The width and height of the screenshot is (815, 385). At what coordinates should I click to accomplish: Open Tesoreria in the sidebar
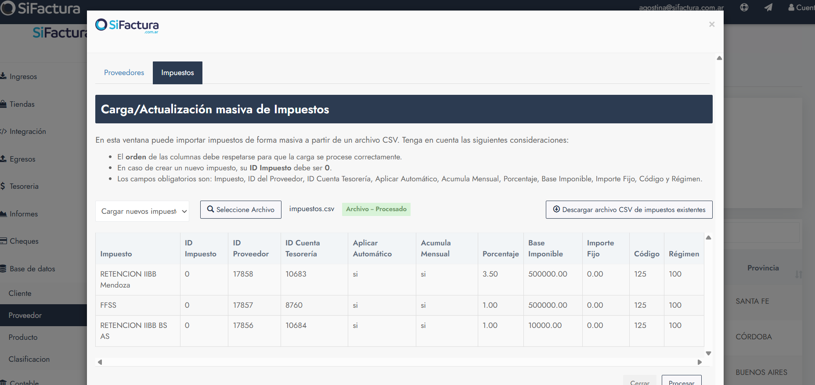coord(24,186)
